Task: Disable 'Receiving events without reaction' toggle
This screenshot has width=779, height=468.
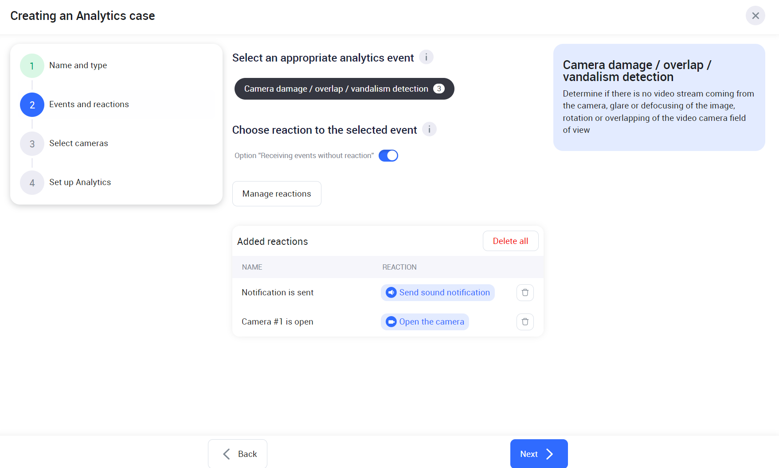Action: pos(388,156)
